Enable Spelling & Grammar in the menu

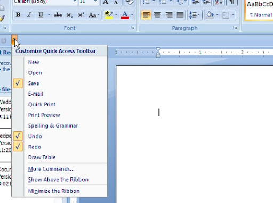pos(60,126)
